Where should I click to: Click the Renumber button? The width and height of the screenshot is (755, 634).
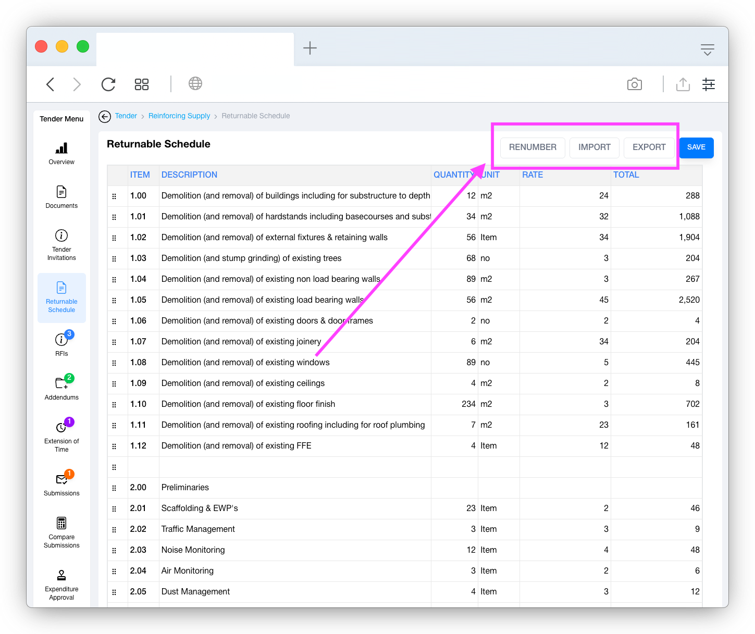[533, 147]
